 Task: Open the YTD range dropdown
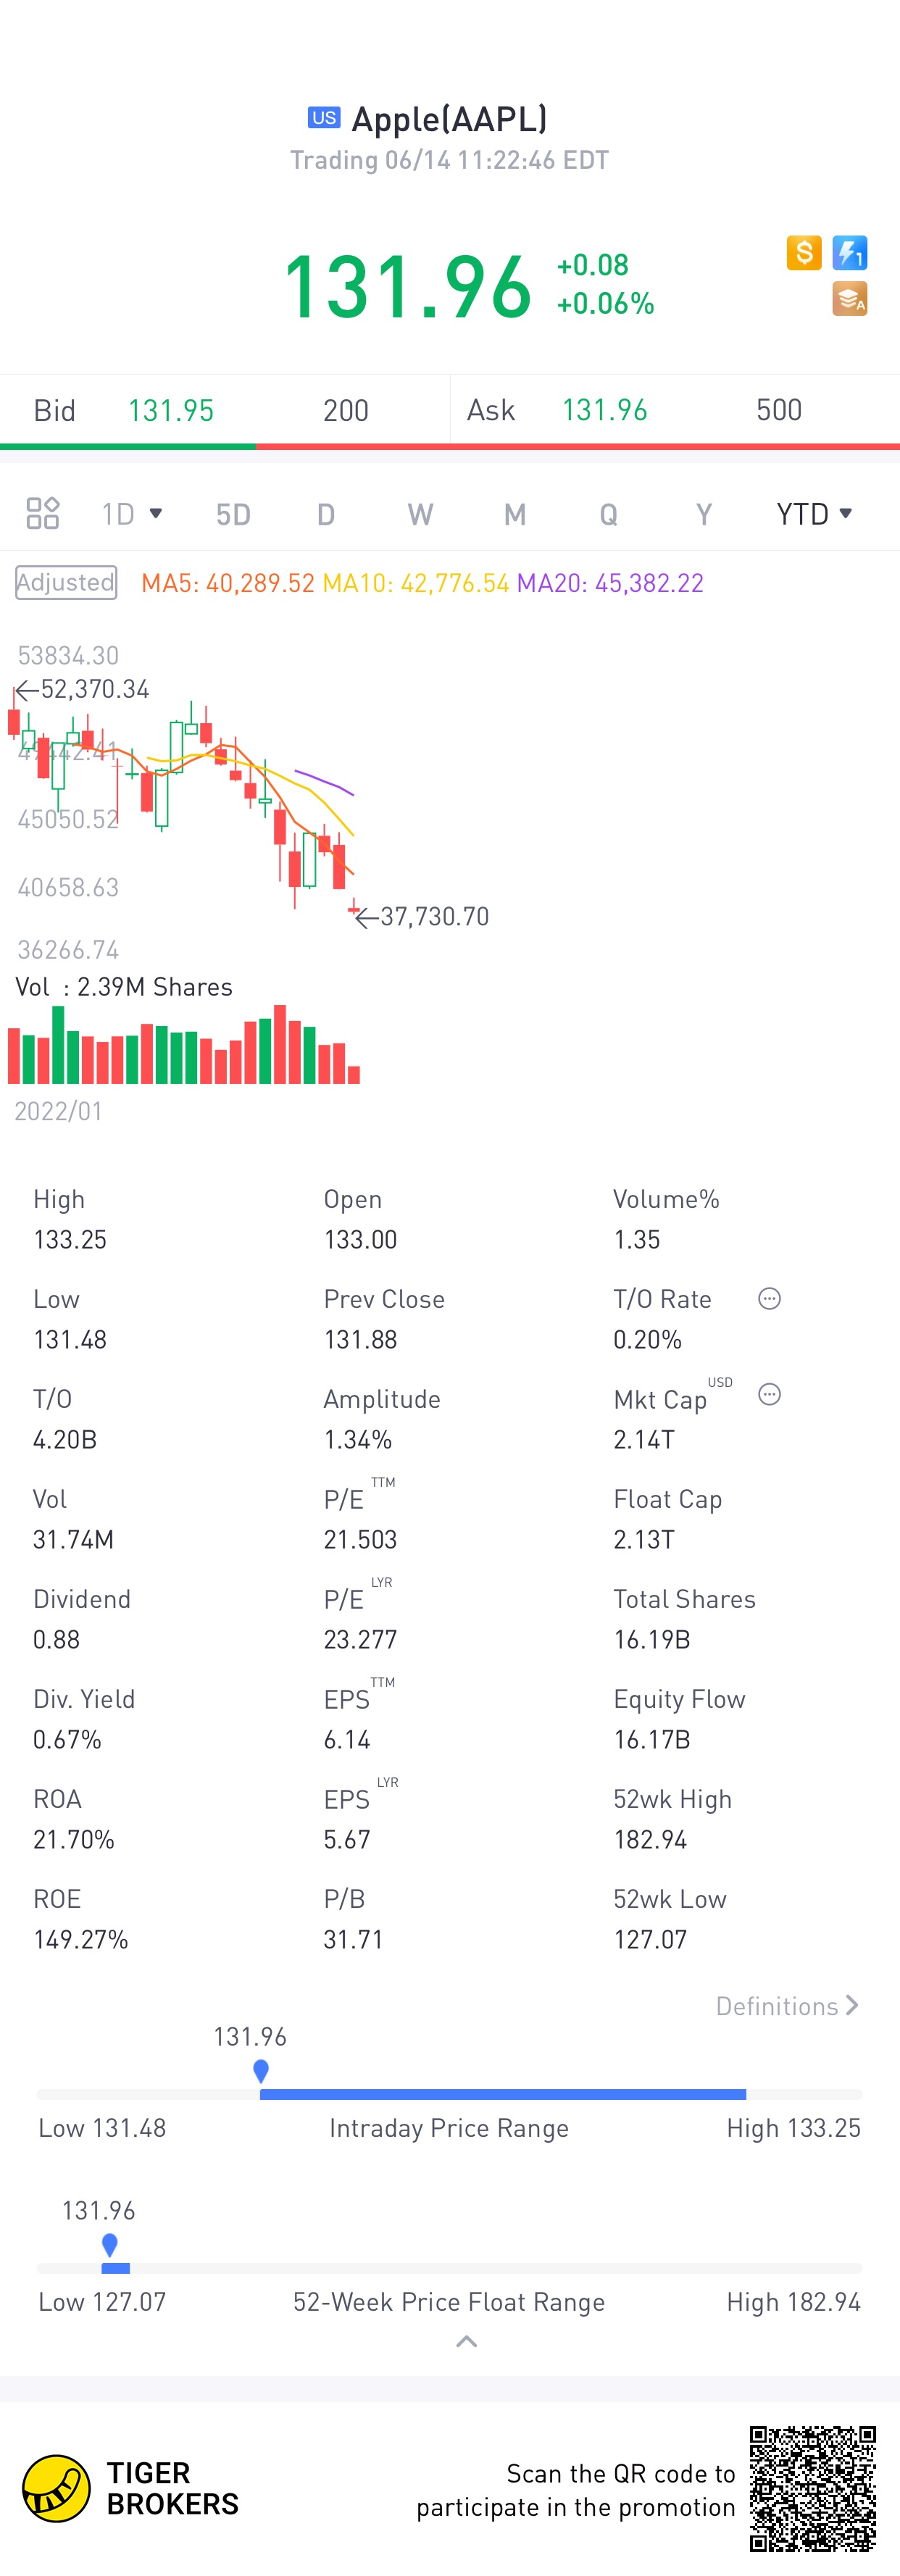point(814,513)
